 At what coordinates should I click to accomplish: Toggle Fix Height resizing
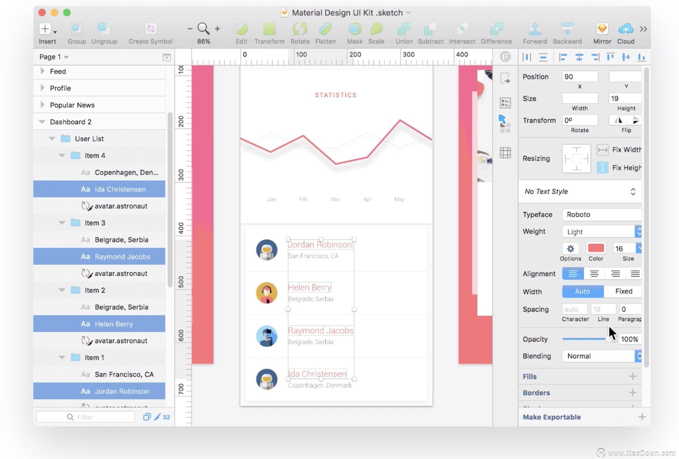[602, 167]
